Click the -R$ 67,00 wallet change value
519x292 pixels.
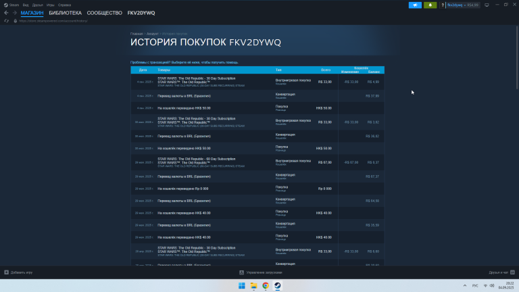coord(351,162)
